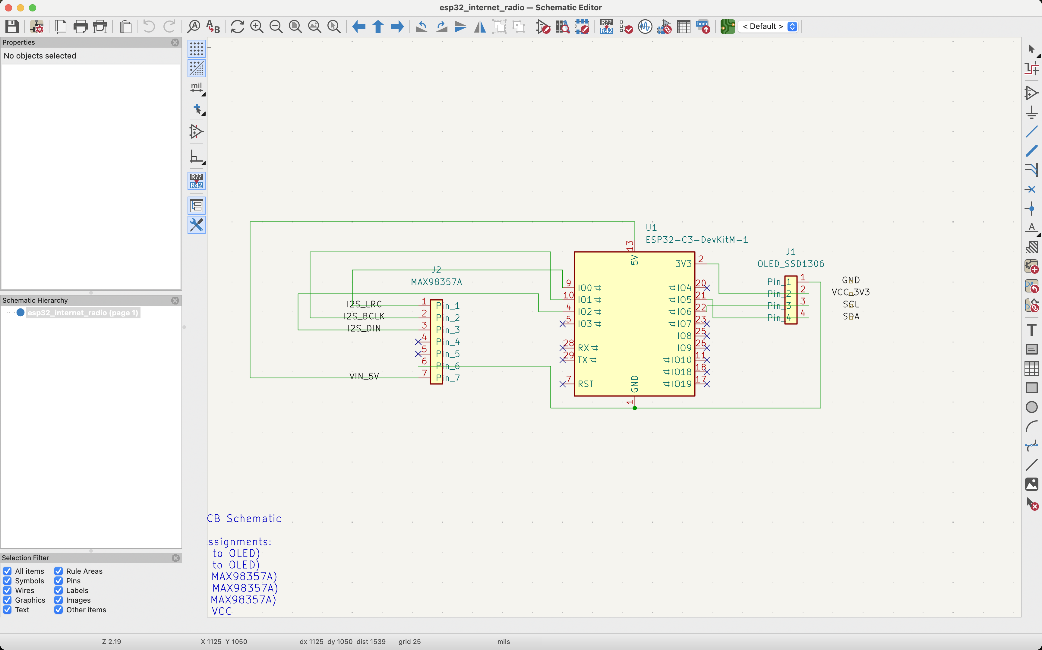The image size is (1042, 650).
Task: Open Find and Replace tool
Action: [213, 27]
